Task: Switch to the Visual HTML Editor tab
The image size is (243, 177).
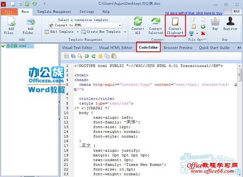Action: click(x=115, y=48)
